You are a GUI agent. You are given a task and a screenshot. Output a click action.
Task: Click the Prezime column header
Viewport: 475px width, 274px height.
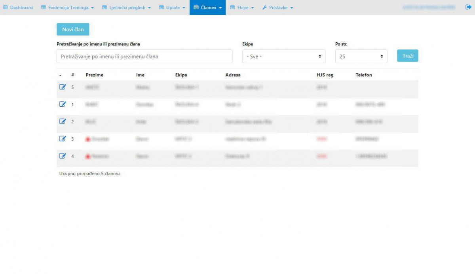[94, 75]
